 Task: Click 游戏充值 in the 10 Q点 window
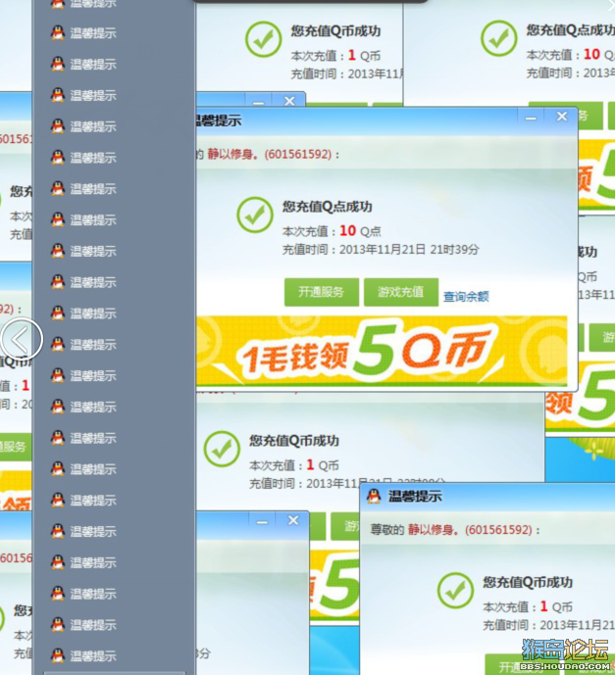point(401,292)
